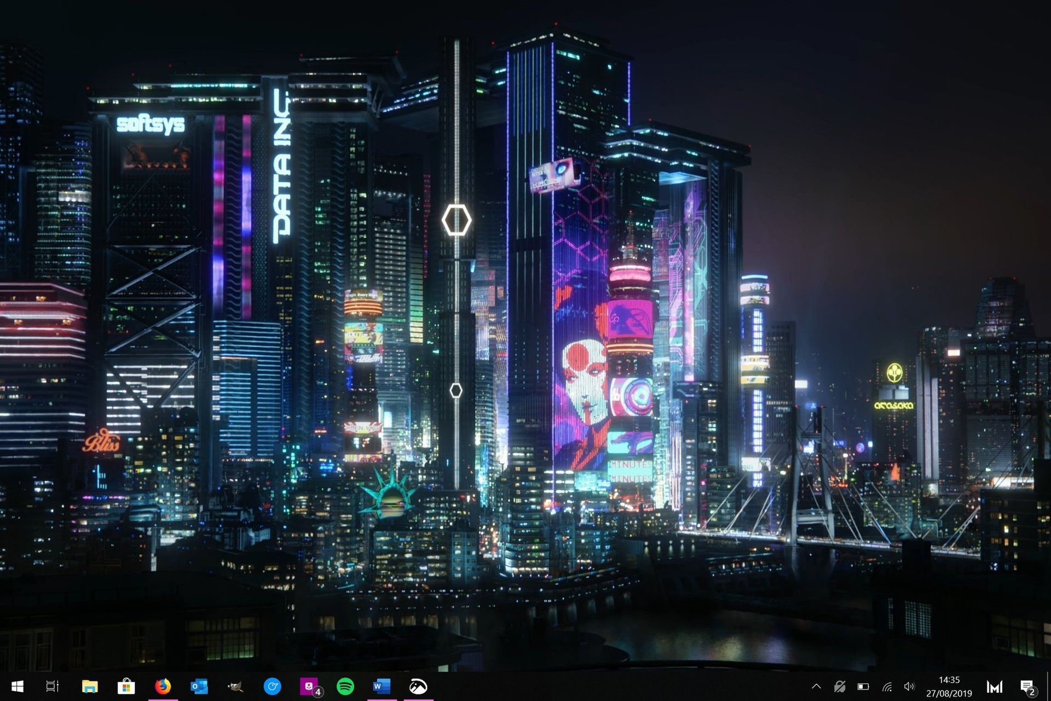The width and height of the screenshot is (1051, 701).
Task: Open GIMP image editor from taskbar
Action: coord(235,686)
